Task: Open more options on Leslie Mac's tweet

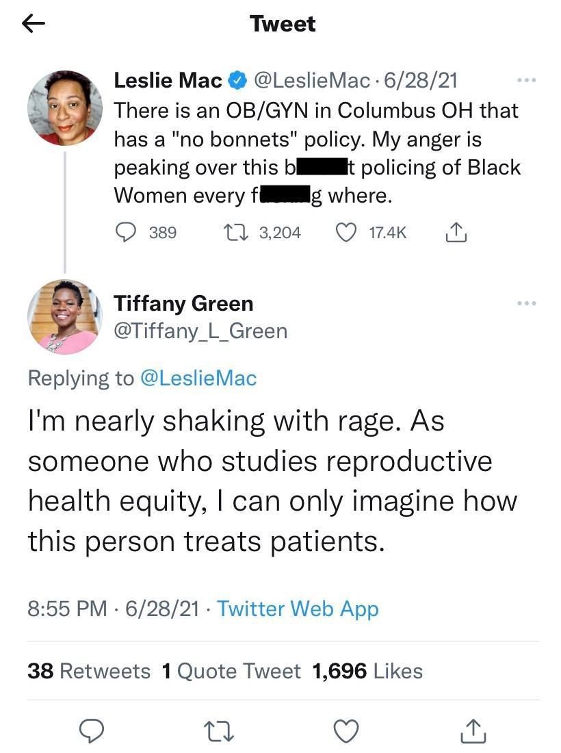Action: pos(527,81)
